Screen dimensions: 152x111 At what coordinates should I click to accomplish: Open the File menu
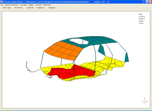point(2,5)
